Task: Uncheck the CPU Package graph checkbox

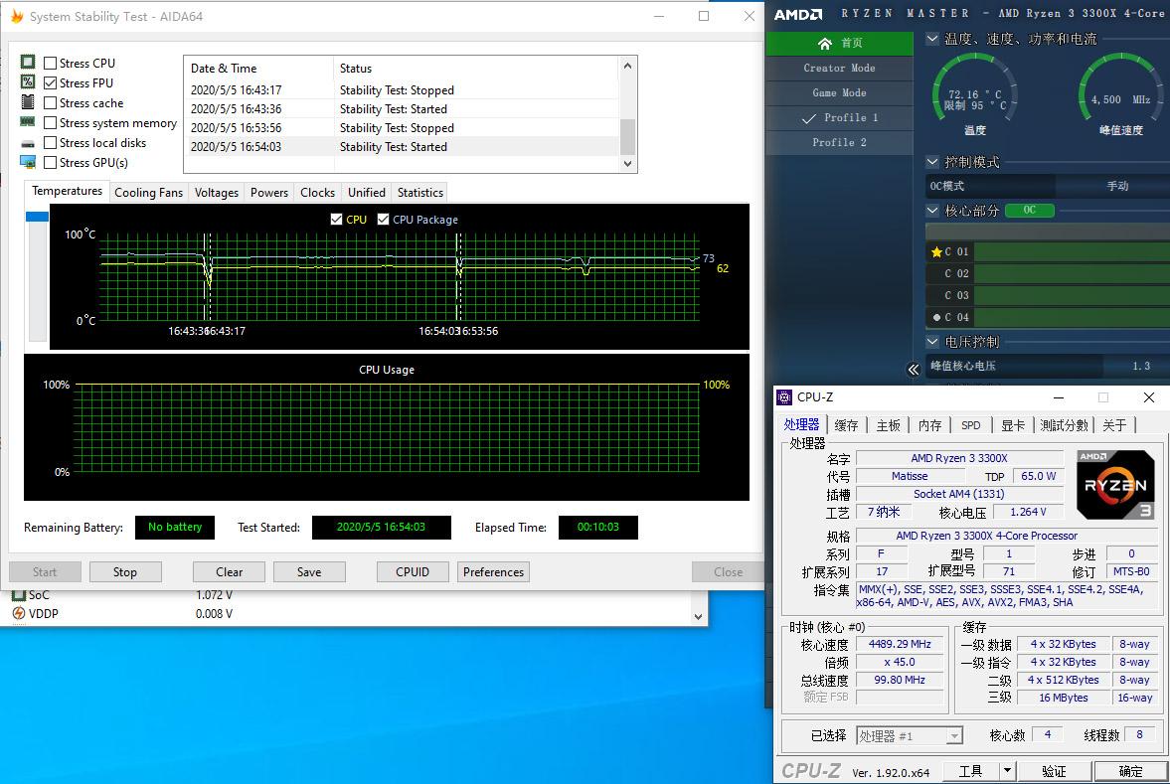Action: point(384,220)
